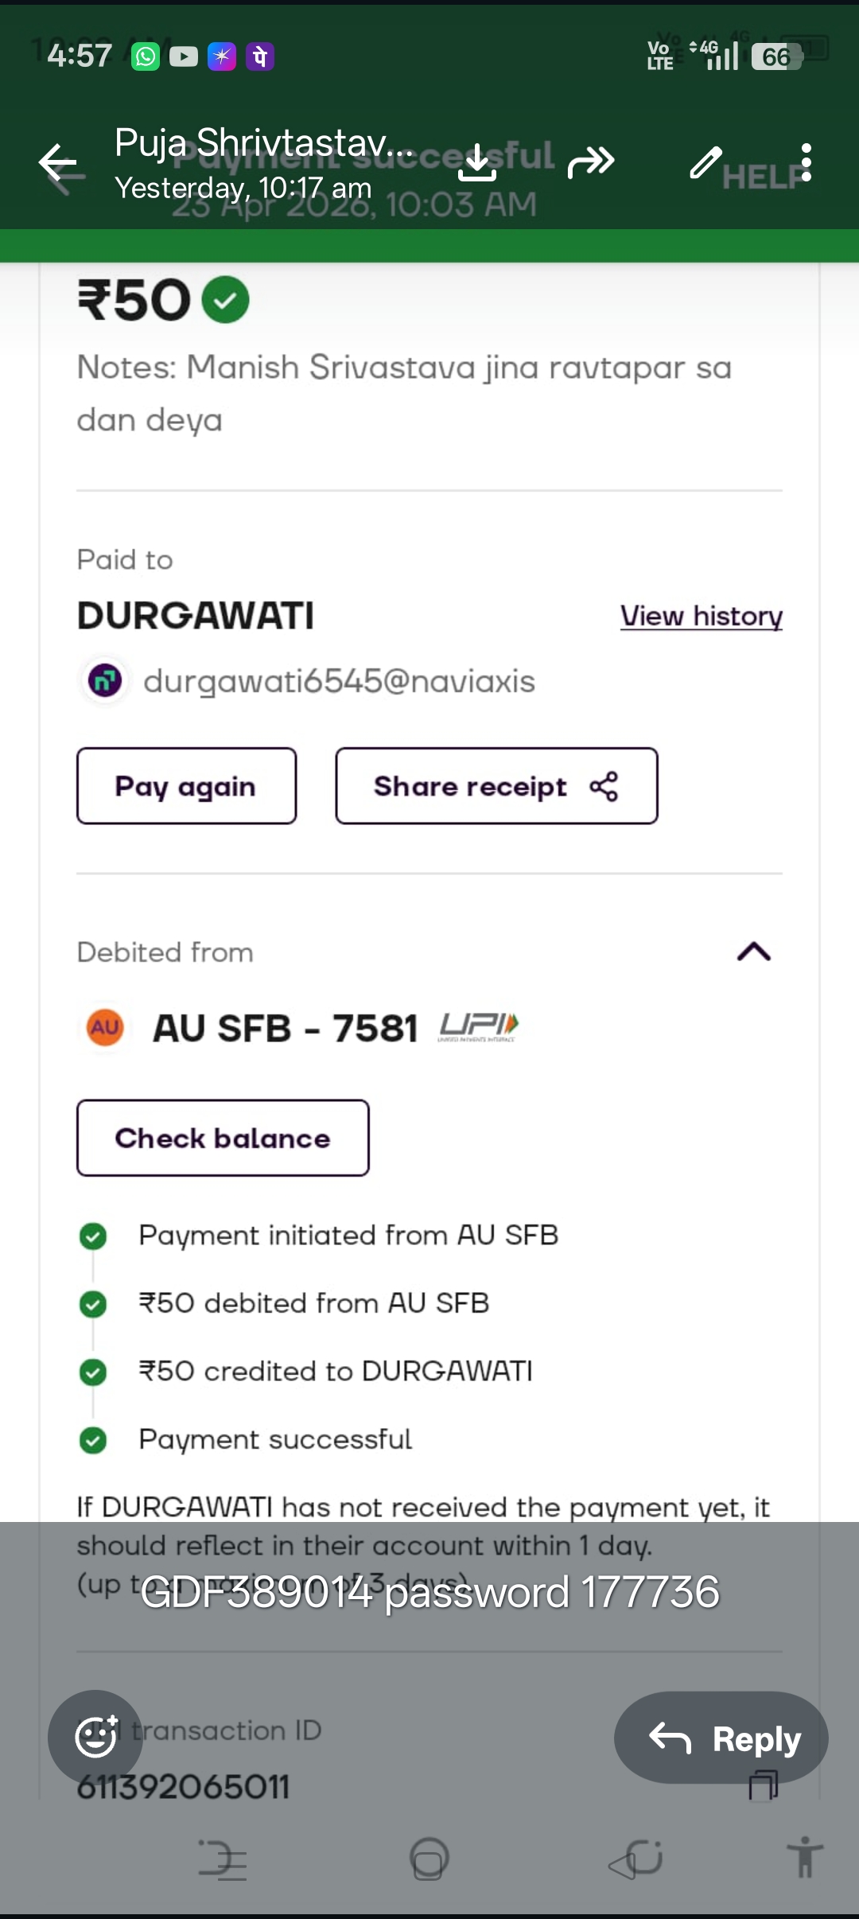The height and width of the screenshot is (1919, 859).
Task: Tap the green checkmark beside ₹50
Action: pyautogui.click(x=226, y=300)
